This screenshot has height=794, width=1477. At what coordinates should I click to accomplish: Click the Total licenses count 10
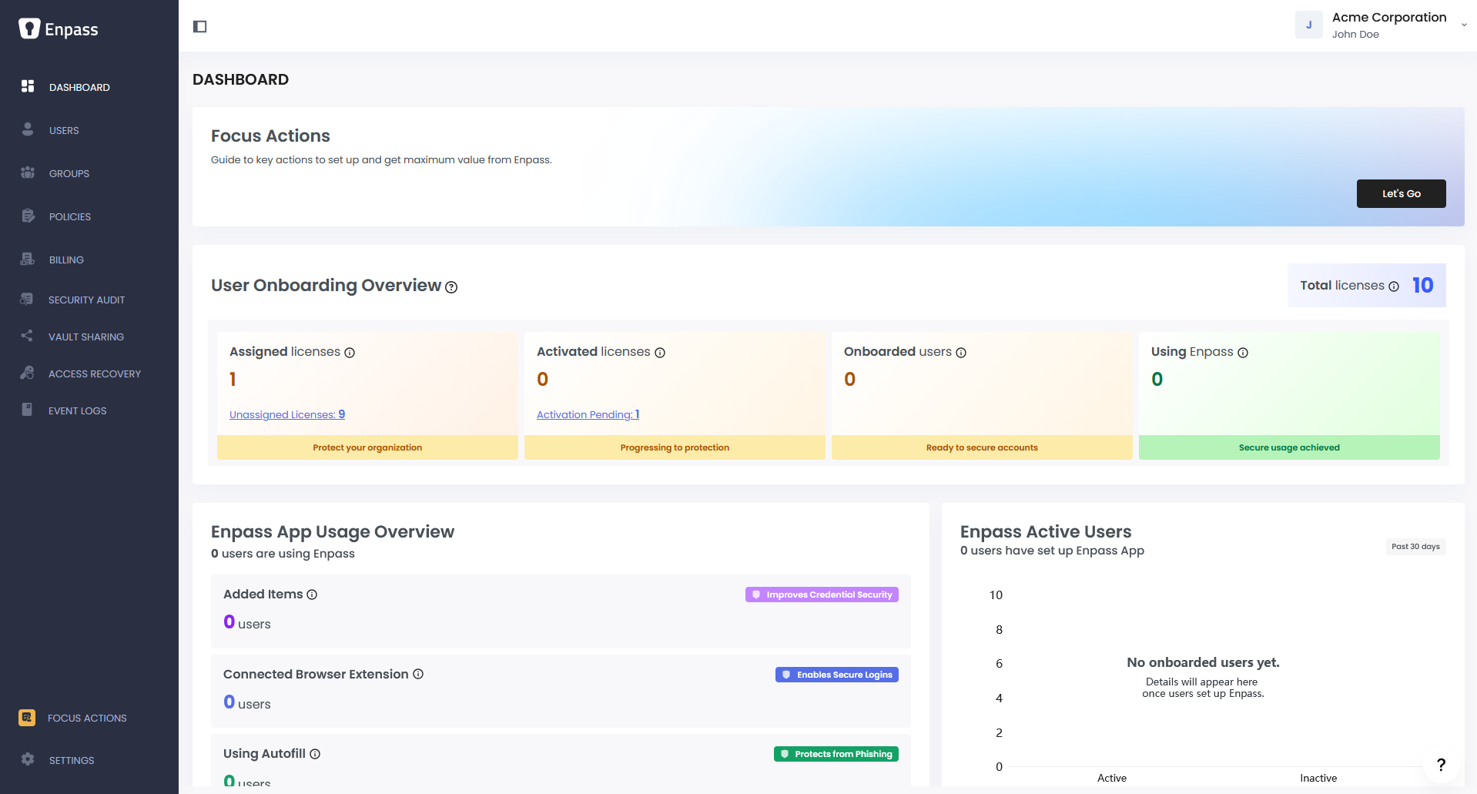click(x=1422, y=286)
